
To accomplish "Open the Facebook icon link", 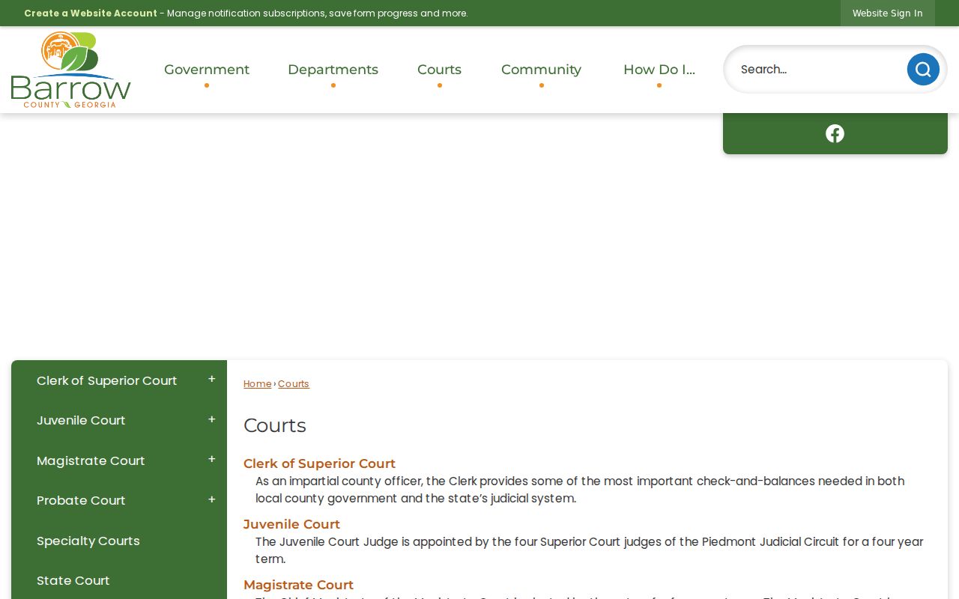I will coord(835,133).
